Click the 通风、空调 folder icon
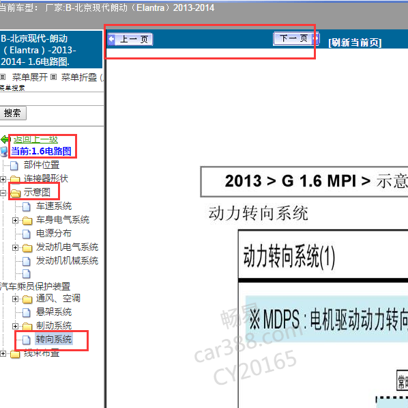Viewport: 408px width, 408px height. click(27, 299)
